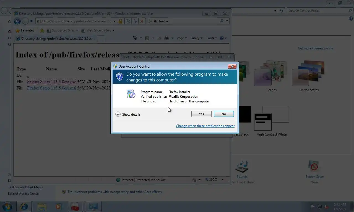Click the Feeds icon in the IE command bar
The height and width of the screenshot is (212, 354).
[147, 38]
